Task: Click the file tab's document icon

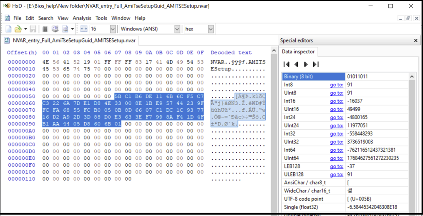Action: 8,41
